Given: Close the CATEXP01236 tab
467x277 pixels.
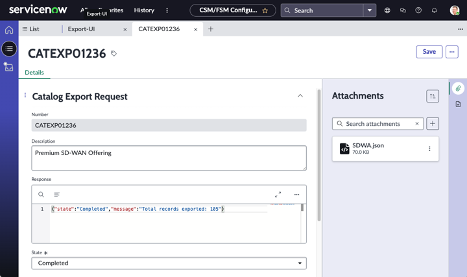Looking at the screenshot, I should coord(196,29).
